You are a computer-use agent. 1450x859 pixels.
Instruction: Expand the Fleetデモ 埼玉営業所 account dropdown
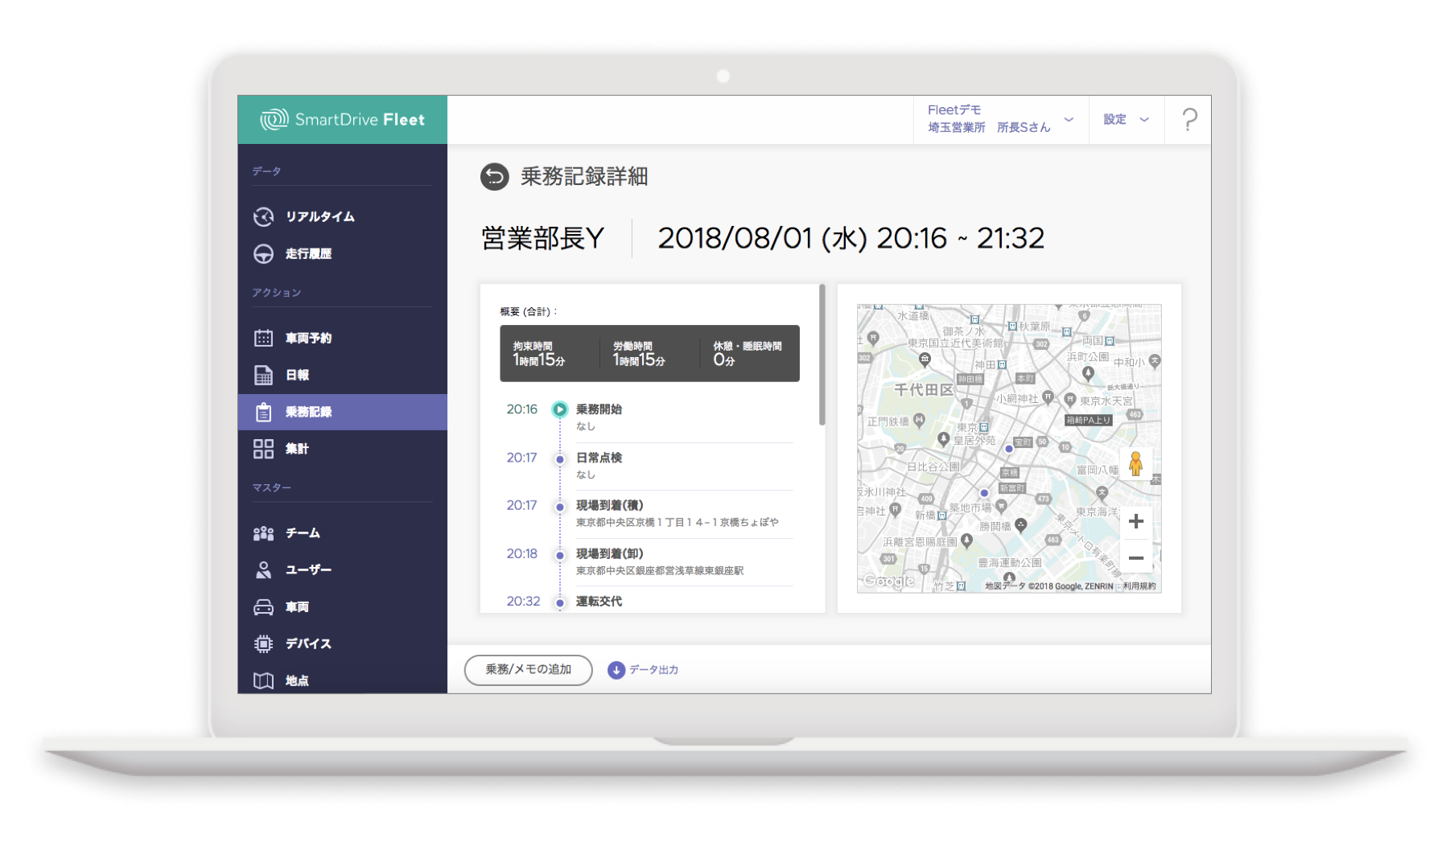1001,120
